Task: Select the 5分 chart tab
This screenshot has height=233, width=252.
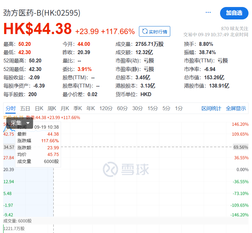Action: click(166, 109)
